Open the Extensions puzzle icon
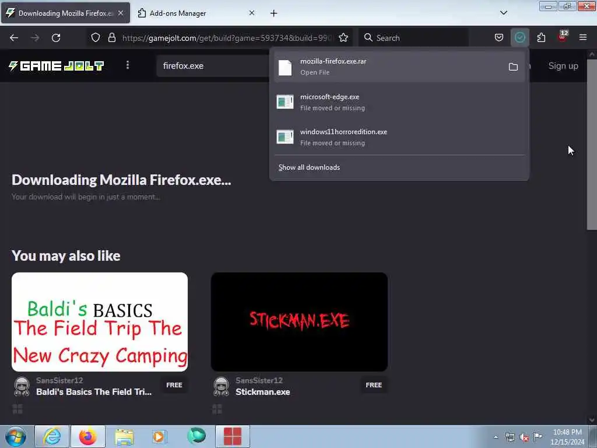Viewport: 597px width, 448px height. pos(541,38)
